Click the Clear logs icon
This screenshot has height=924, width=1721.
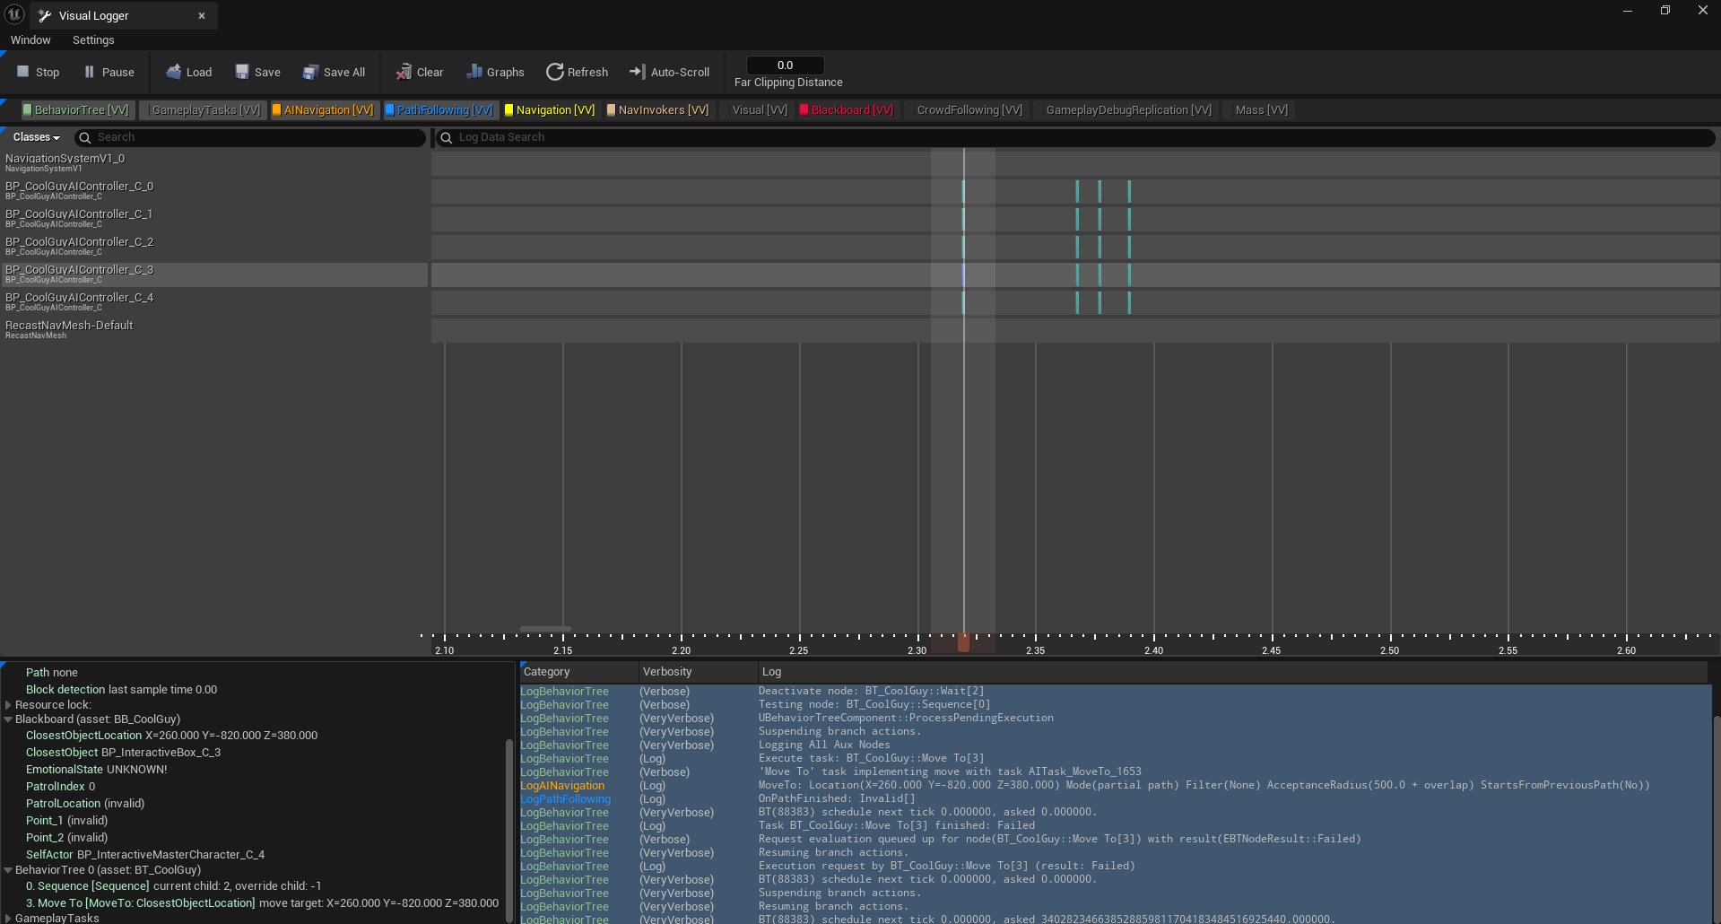[x=404, y=72]
